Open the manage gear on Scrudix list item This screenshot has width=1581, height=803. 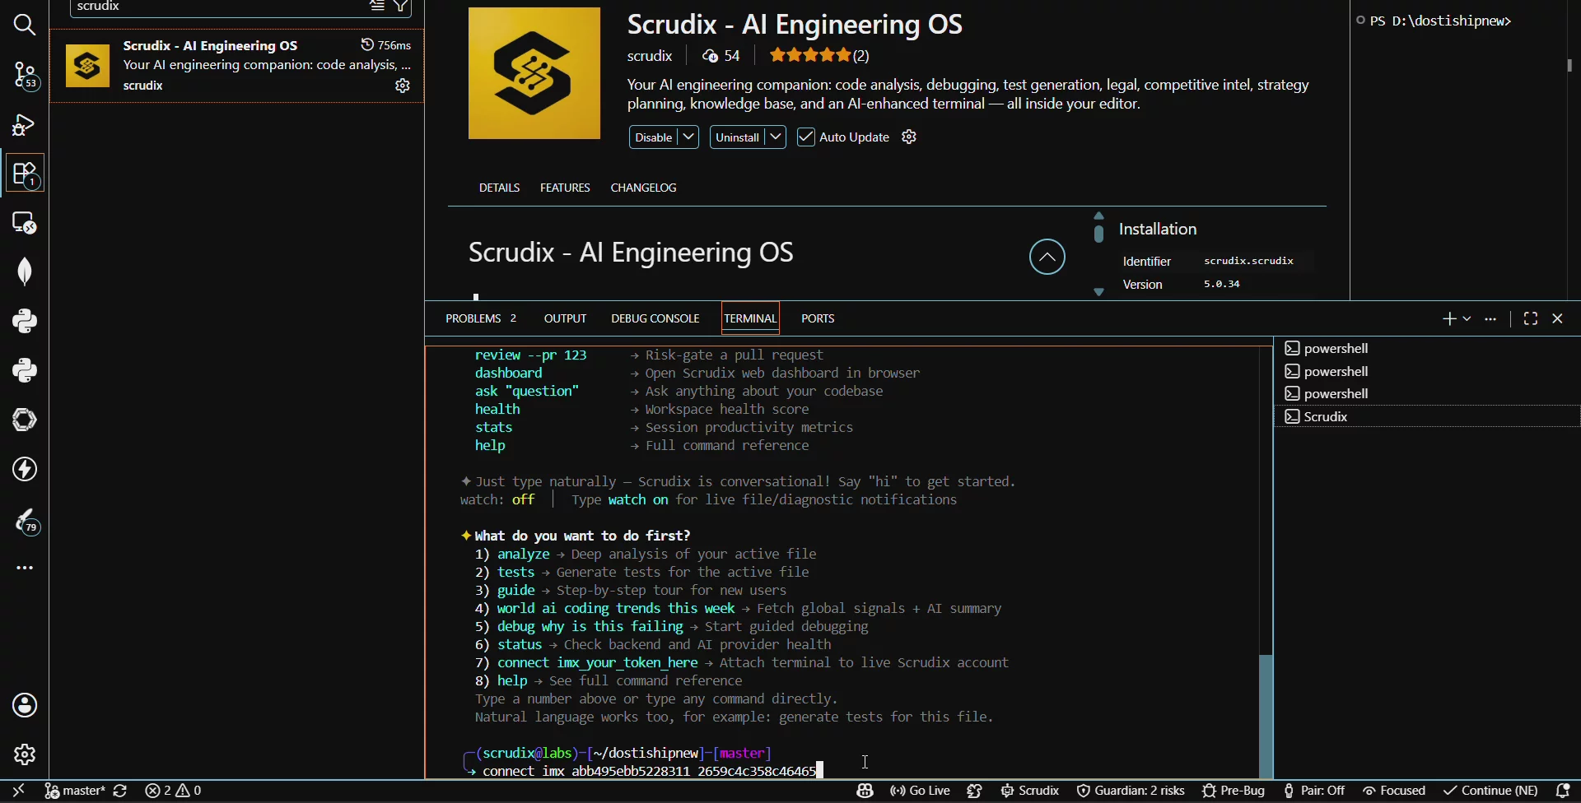pyautogui.click(x=403, y=86)
